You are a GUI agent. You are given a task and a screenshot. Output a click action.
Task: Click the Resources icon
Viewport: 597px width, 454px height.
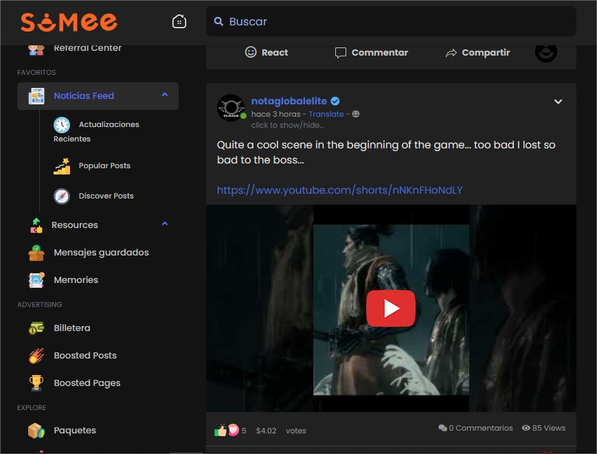point(36,225)
